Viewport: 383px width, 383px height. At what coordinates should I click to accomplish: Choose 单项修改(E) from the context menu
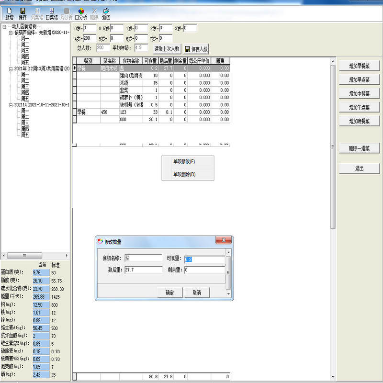188,161
